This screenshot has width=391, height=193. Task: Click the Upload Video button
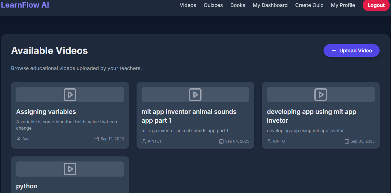[x=352, y=50]
